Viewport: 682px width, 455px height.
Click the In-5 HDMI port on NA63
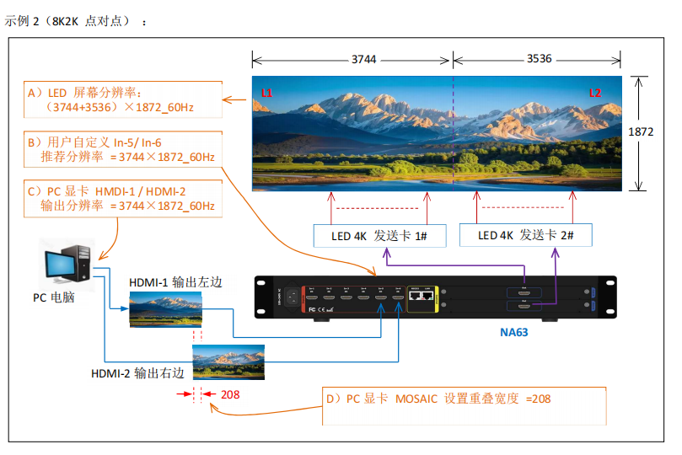380,297
